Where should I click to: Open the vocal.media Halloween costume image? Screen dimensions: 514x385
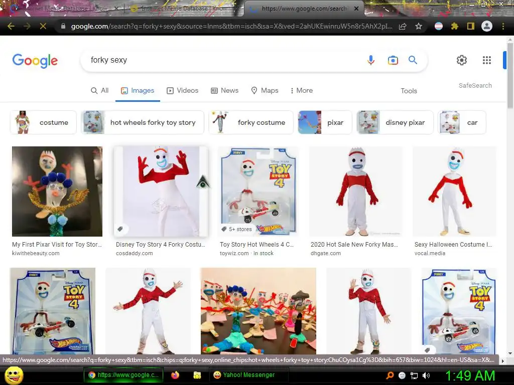pyautogui.click(x=454, y=191)
